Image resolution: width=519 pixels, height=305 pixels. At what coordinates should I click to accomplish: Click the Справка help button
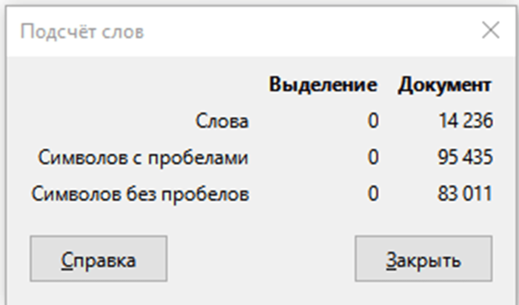coord(98,259)
